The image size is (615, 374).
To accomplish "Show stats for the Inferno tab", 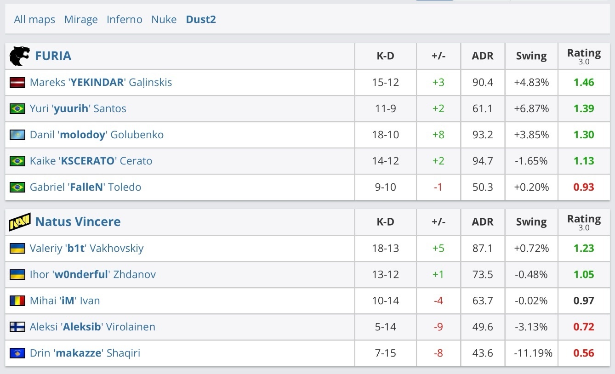I will pyautogui.click(x=124, y=19).
